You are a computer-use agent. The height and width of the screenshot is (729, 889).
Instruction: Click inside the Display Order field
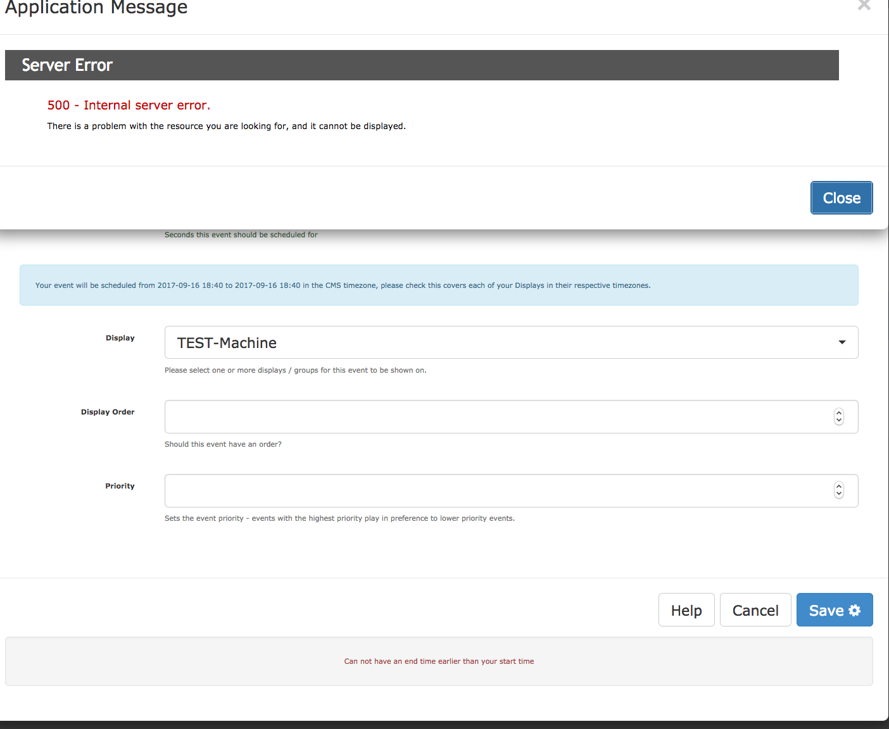coord(443,416)
